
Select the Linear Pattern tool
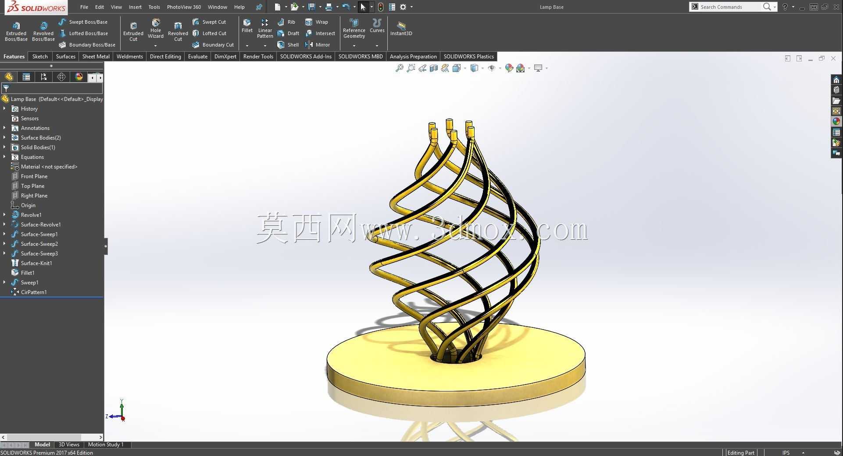click(x=265, y=29)
